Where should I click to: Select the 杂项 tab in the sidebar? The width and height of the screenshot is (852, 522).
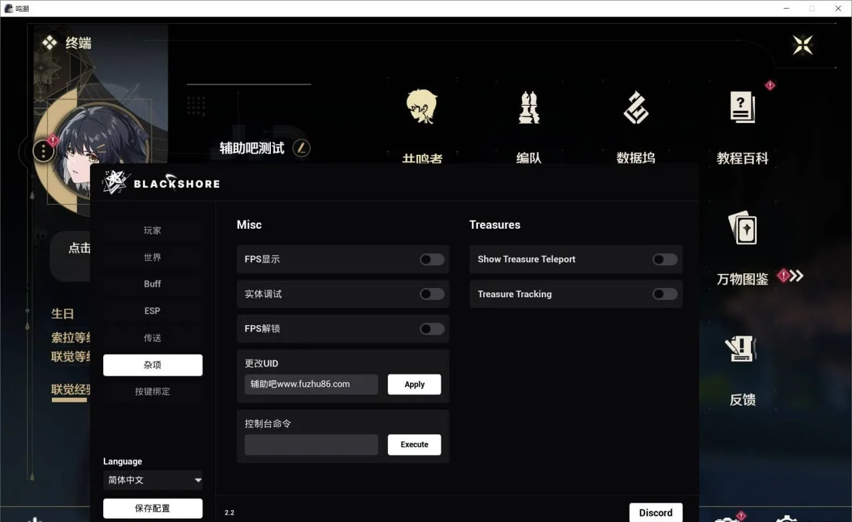click(153, 365)
